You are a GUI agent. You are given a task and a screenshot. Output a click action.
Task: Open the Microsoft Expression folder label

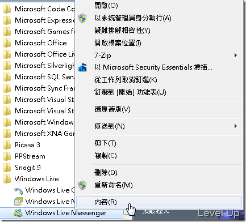click(45, 20)
